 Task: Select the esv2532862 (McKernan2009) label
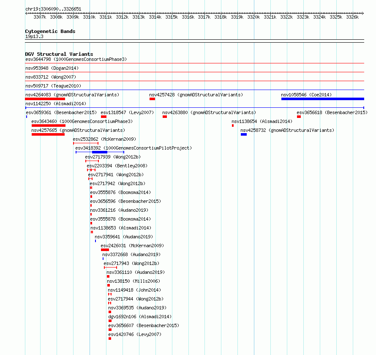tap(104, 139)
